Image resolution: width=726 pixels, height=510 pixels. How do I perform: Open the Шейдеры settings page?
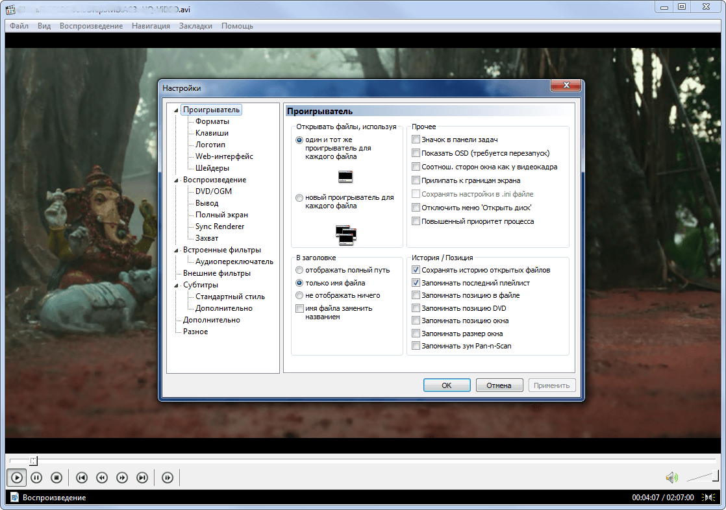(x=212, y=168)
